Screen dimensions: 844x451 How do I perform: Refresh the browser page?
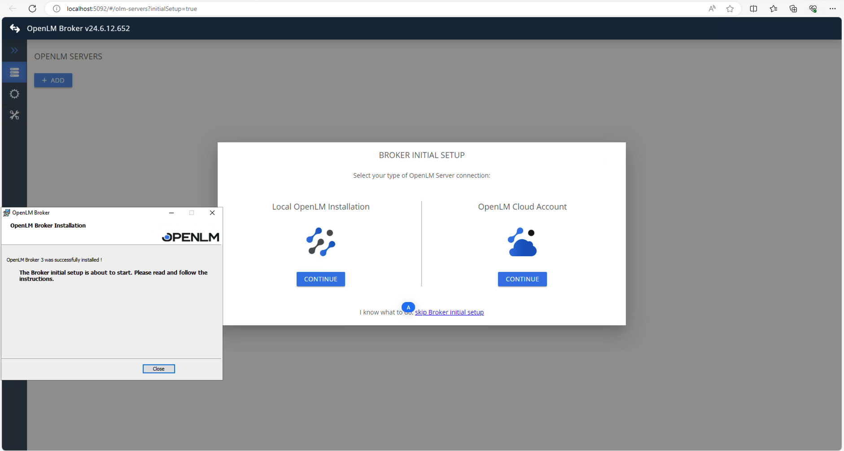(x=32, y=9)
